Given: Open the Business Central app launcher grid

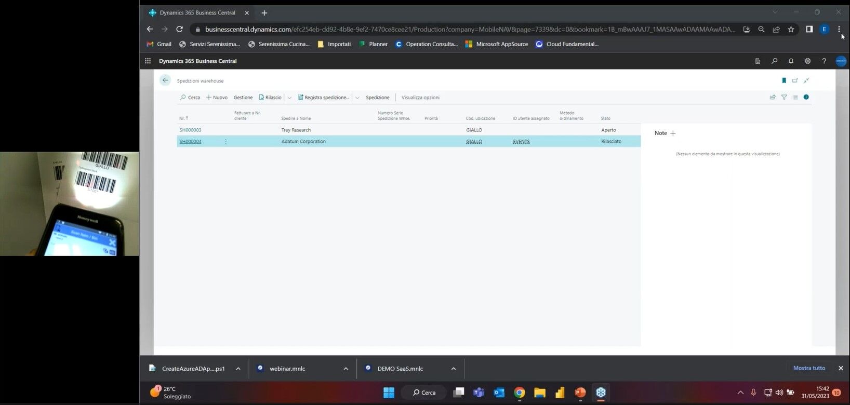Looking at the screenshot, I should tap(148, 61).
